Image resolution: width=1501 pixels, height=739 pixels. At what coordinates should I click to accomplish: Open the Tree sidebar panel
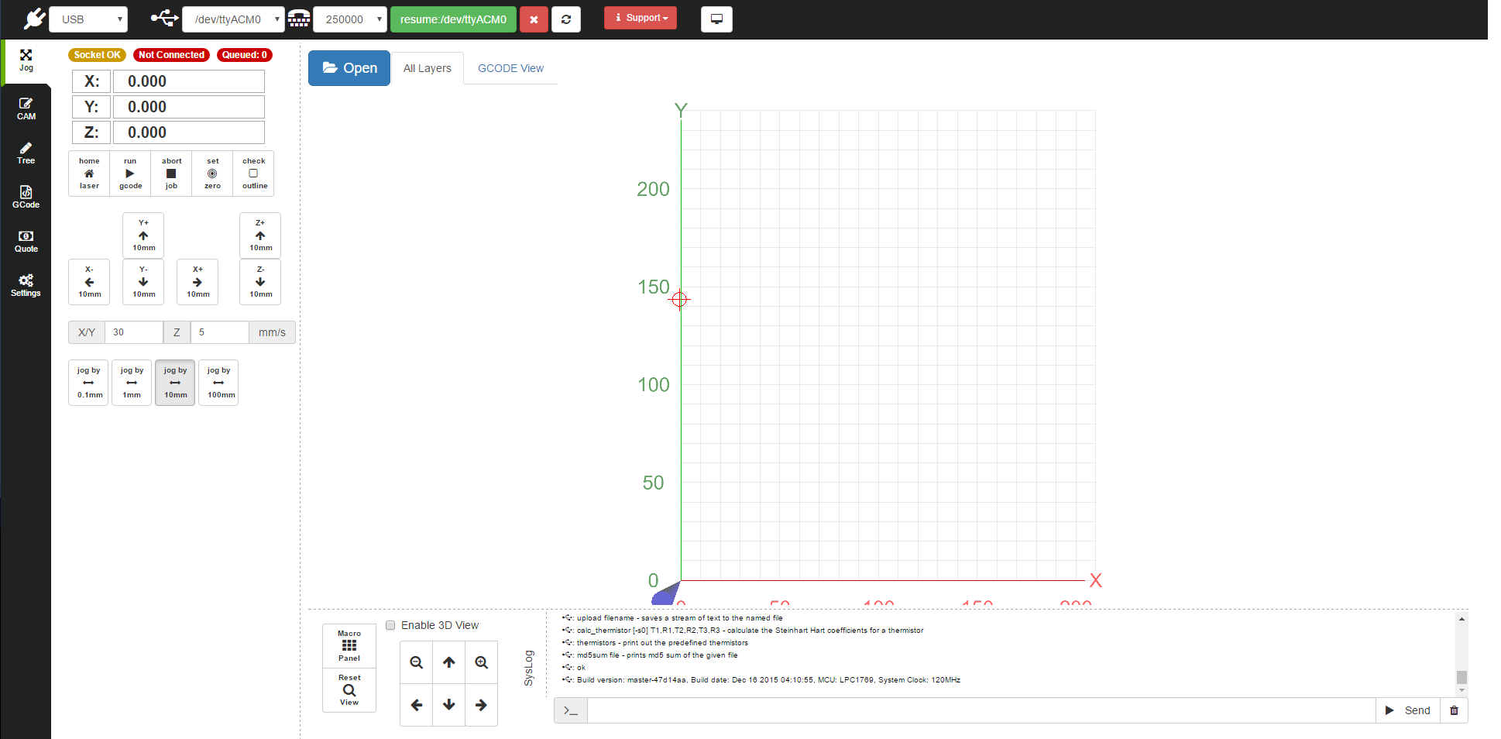(26, 153)
